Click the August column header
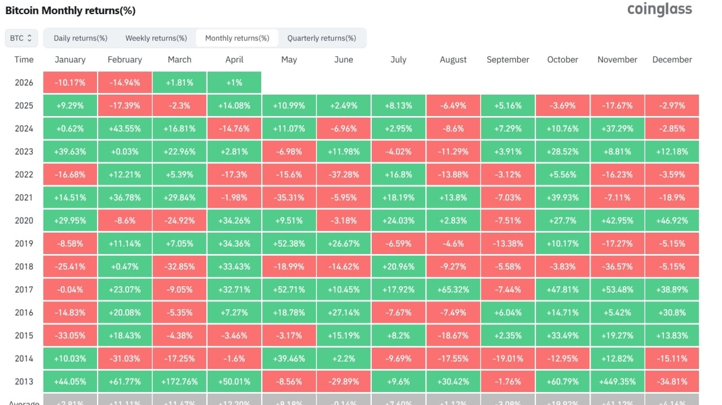The width and height of the screenshot is (722, 405). click(453, 60)
